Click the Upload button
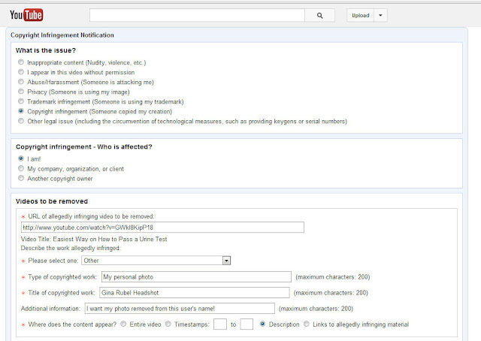 pyautogui.click(x=361, y=15)
